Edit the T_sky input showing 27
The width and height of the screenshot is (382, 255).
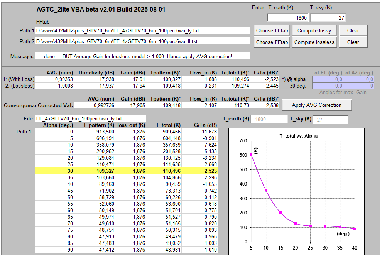tap(328, 18)
